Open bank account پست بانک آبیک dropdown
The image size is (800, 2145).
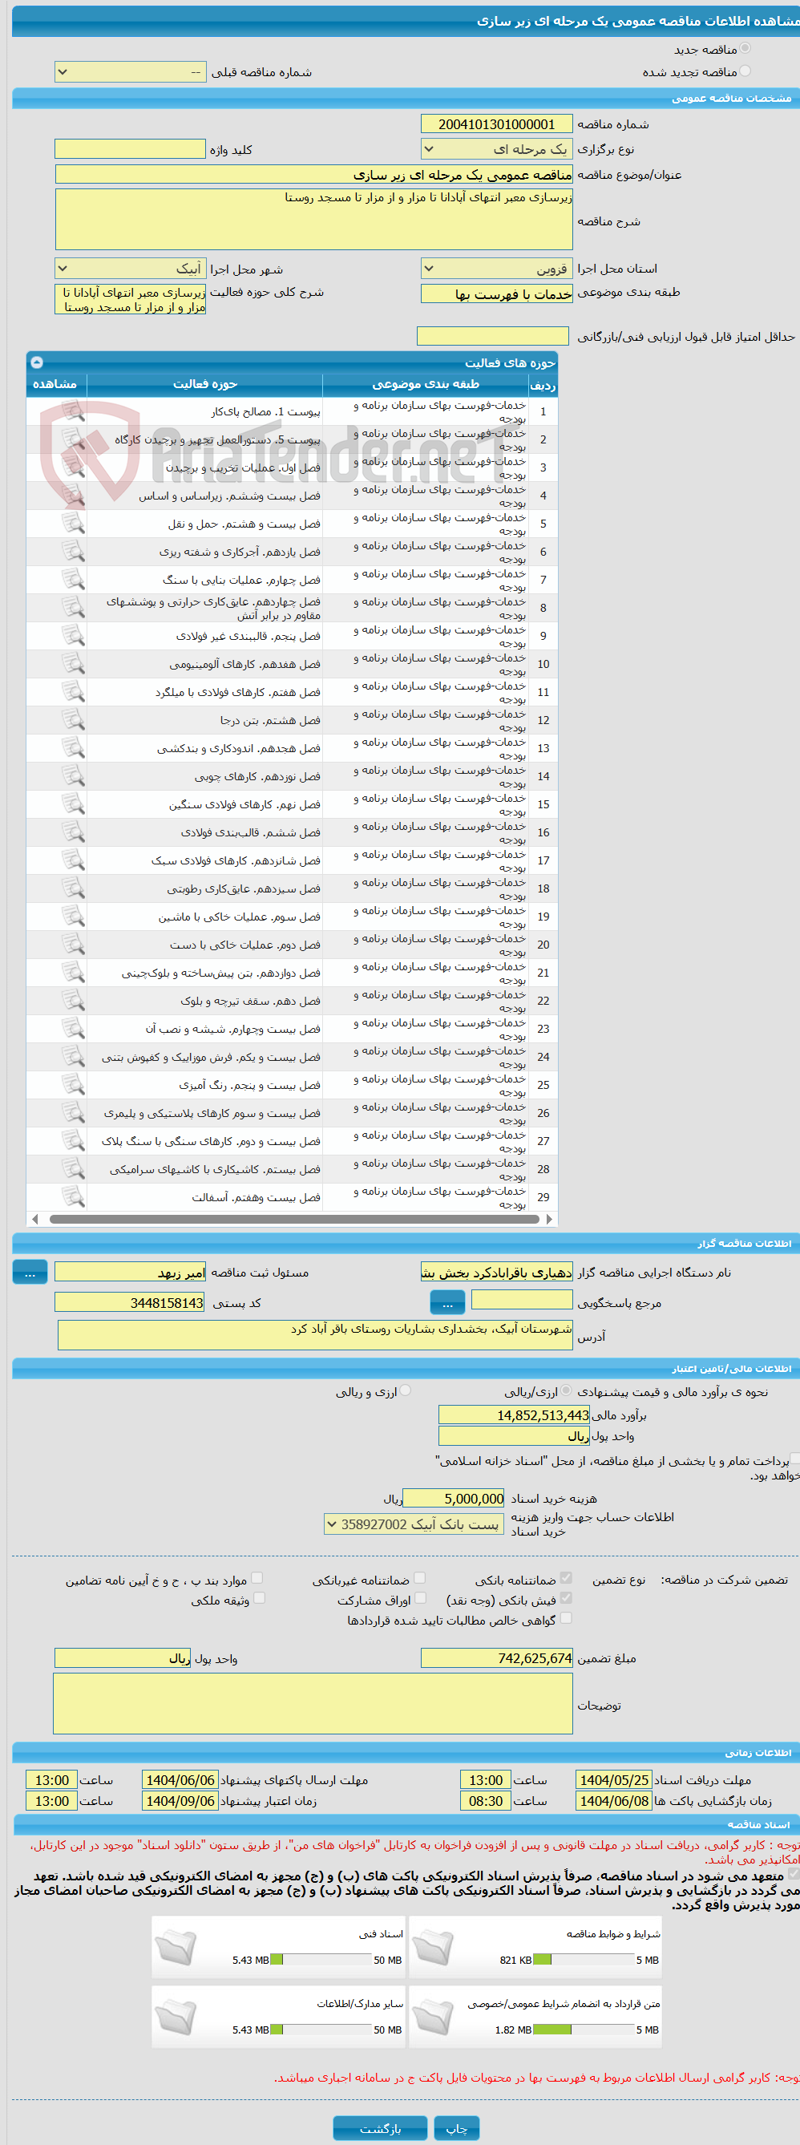414,1524
